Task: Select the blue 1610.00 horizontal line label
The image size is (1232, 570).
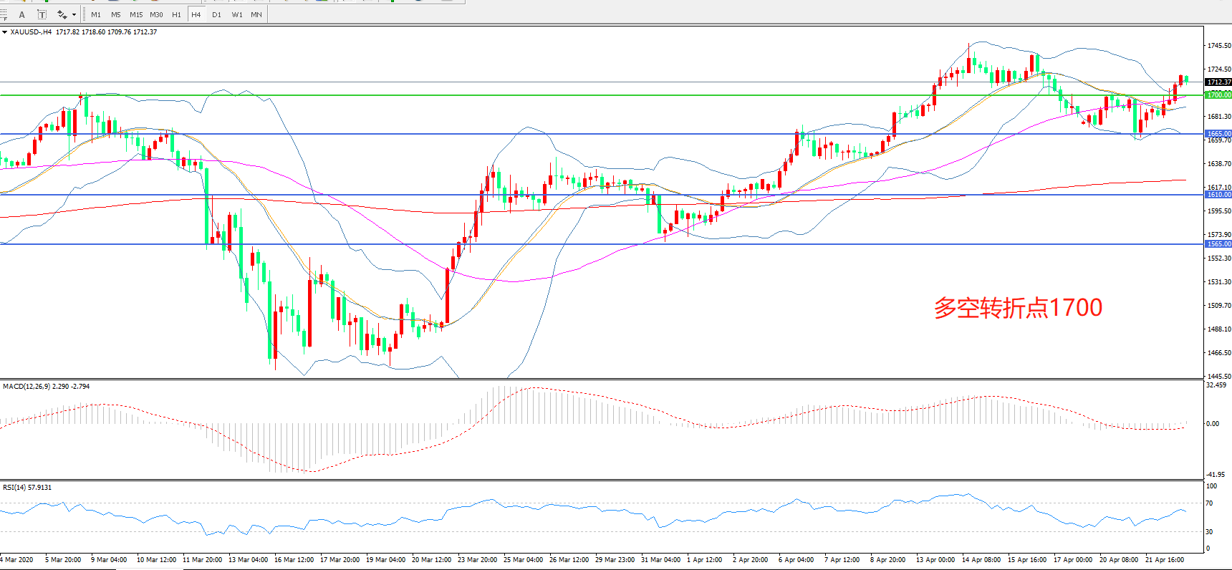Action: [x=1218, y=195]
